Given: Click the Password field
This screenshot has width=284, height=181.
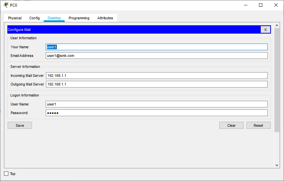Looking at the screenshot, I should [156, 113].
